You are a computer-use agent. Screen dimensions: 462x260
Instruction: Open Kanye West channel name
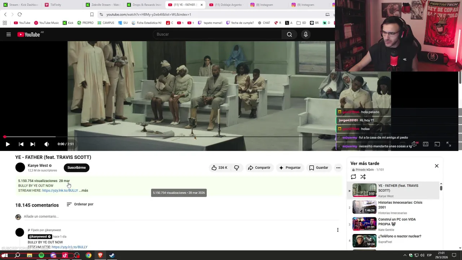click(x=38, y=165)
